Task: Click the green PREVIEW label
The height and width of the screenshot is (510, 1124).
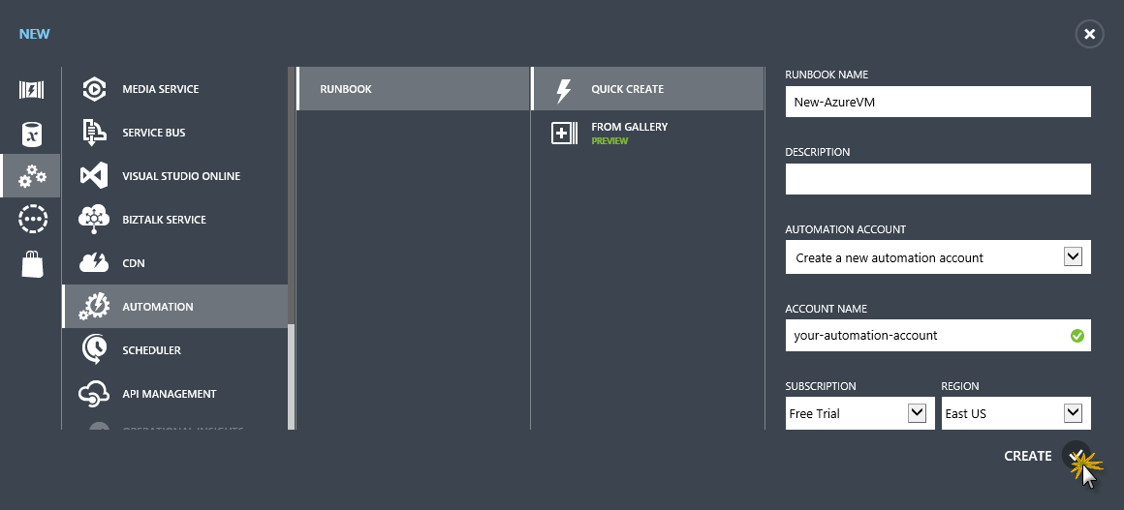Action: pos(609,141)
